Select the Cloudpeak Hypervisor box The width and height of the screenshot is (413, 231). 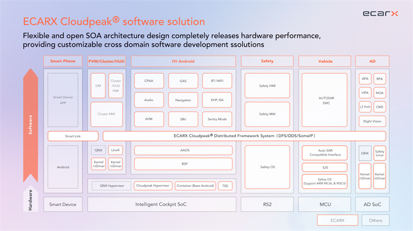tap(153, 186)
